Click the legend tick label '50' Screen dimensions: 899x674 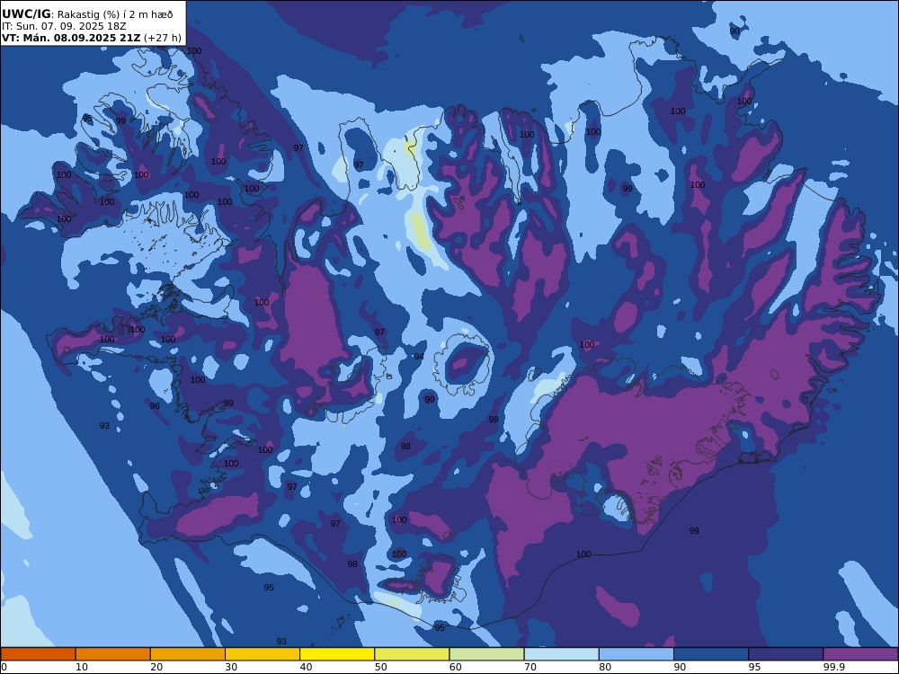coord(381,667)
